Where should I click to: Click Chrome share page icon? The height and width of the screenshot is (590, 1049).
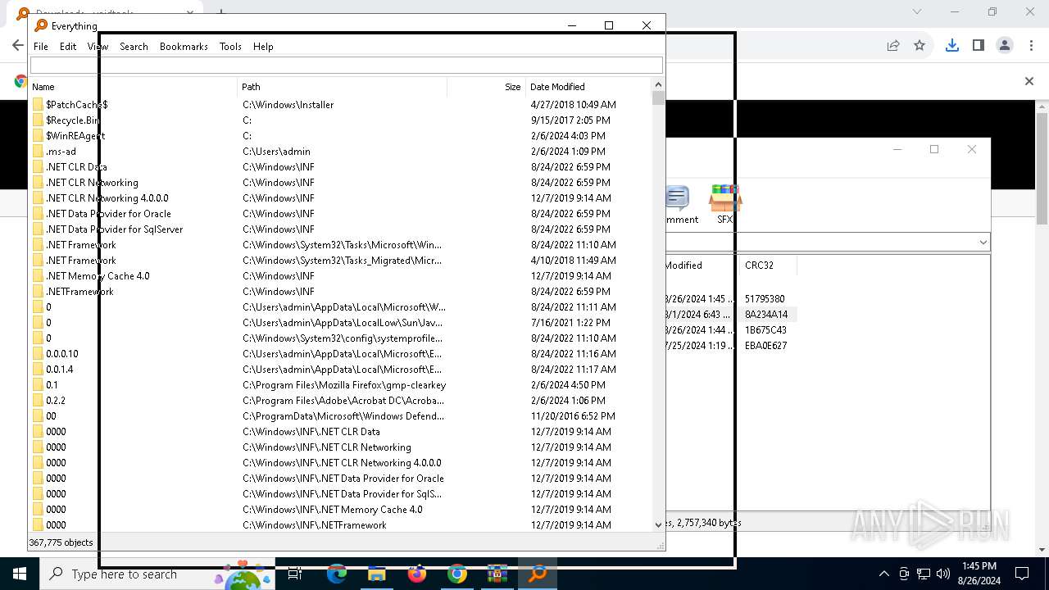pos(893,46)
